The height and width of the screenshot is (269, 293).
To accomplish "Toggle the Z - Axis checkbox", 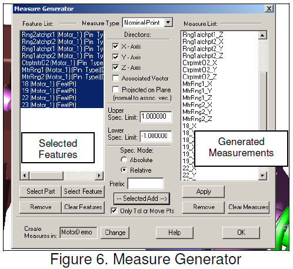I will pyautogui.click(x=115, y=68).
